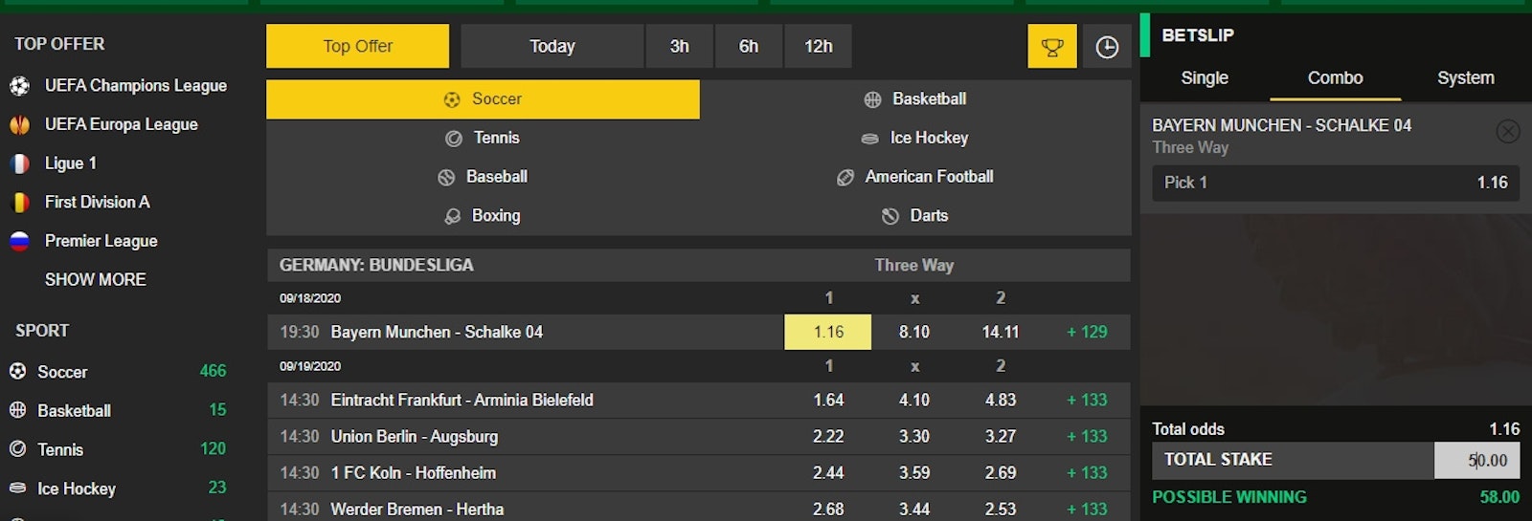Open the System betslip tab
The width and height of the screenshot is (1532, 521).
tap(1465, 78)
